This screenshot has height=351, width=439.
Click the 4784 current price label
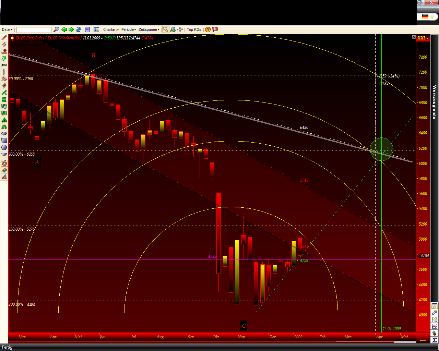click(x=425, y=256)
